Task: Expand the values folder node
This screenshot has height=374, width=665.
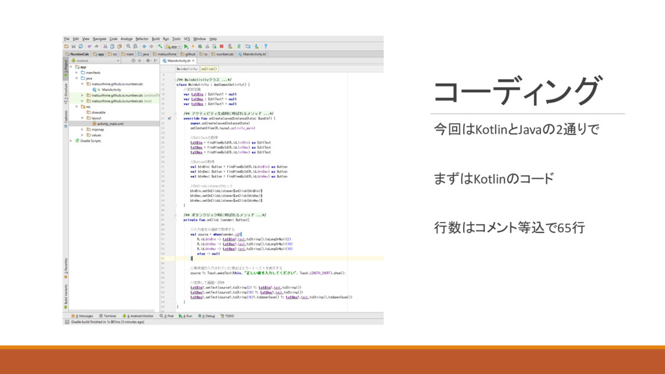Action: [82, 135]
